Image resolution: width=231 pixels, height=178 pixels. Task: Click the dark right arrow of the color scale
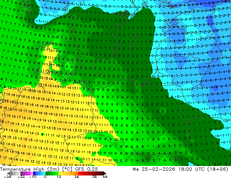[x=105, y=173]
